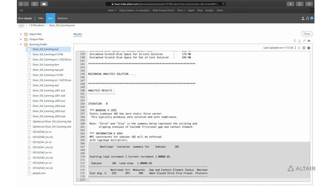Click the info icon above results panel
Screen dimensions: 331x186
(295, 41)
